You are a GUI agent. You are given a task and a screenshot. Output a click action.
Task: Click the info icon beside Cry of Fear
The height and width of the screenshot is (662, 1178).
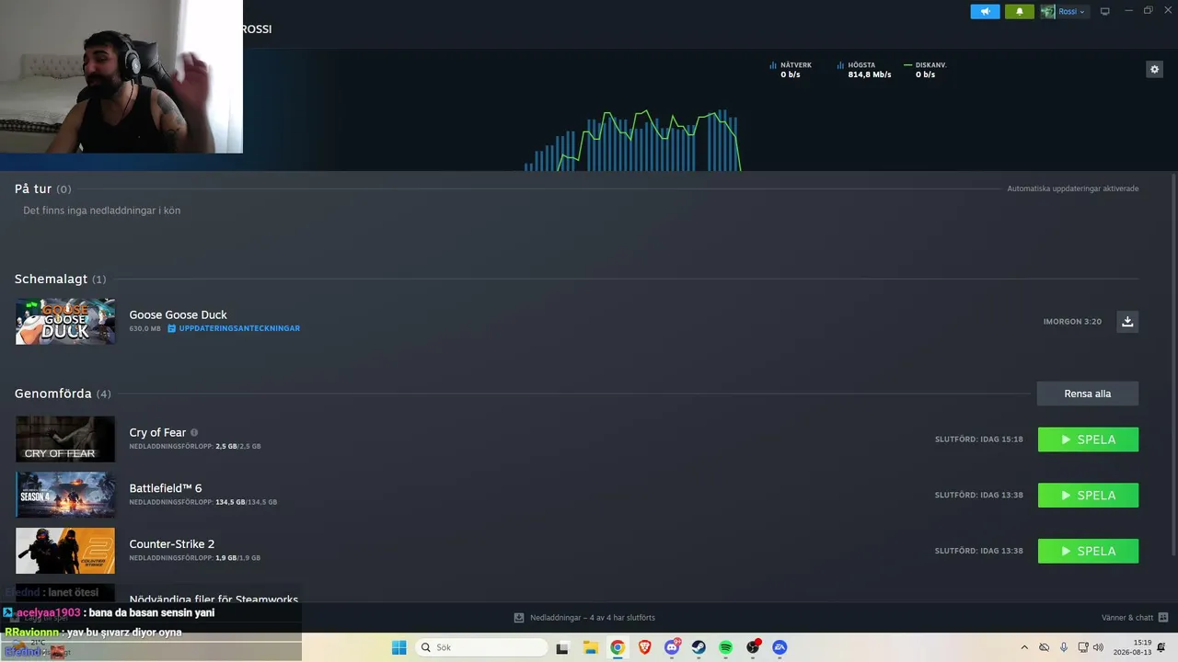click(194, 433)
